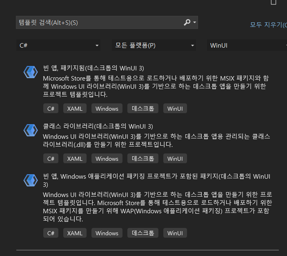Screen dimensions: 287x256
Task: Click the 모두 지우기 link
Action: pyautogui.click(x=268, y=25)
